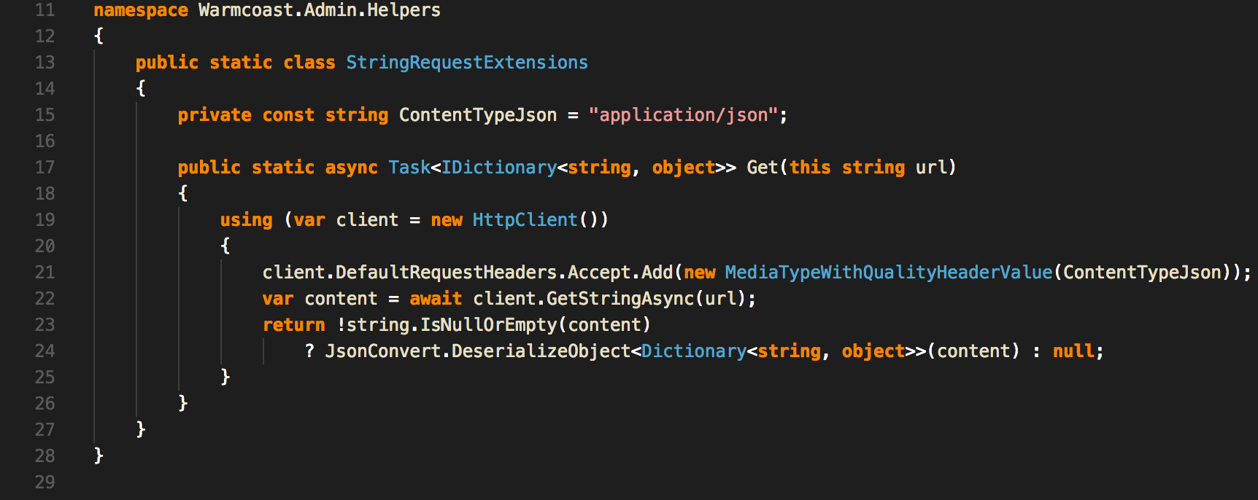Viewport: 1258px width, 500px height.
Task: Click the await keyword
Action: pos(436,299)
